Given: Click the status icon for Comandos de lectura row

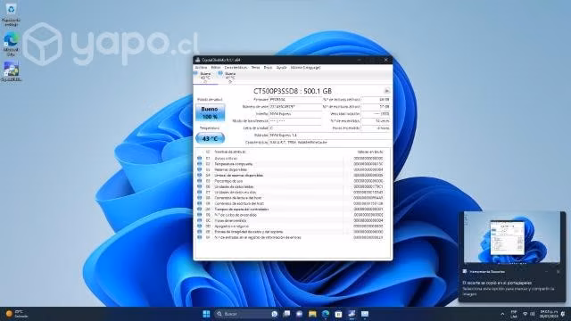Looking at the screenshot, I should 199,198.
